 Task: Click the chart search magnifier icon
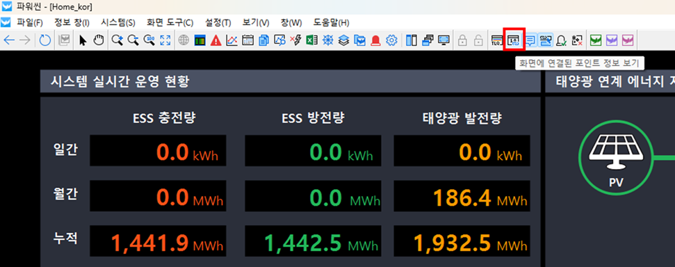(280, 40)
